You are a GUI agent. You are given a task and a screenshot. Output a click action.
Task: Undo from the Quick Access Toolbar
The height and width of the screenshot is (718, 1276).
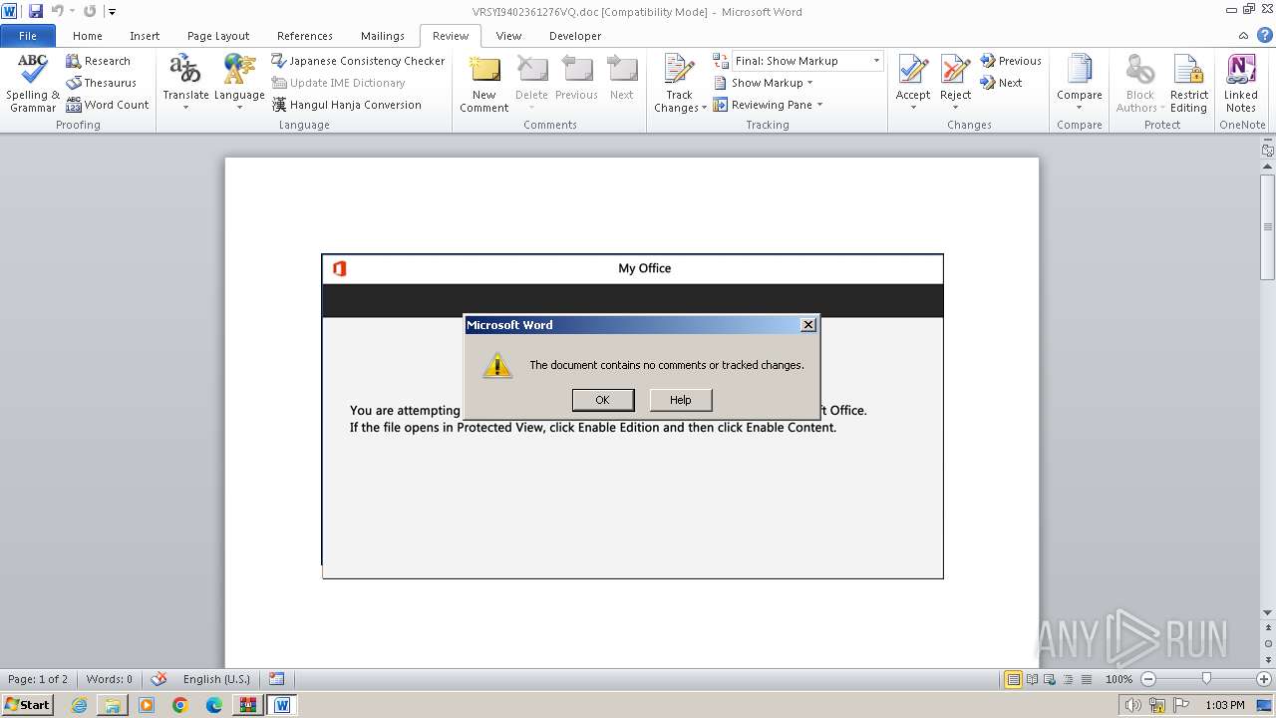pyautogui.click(x=57, y=11)
